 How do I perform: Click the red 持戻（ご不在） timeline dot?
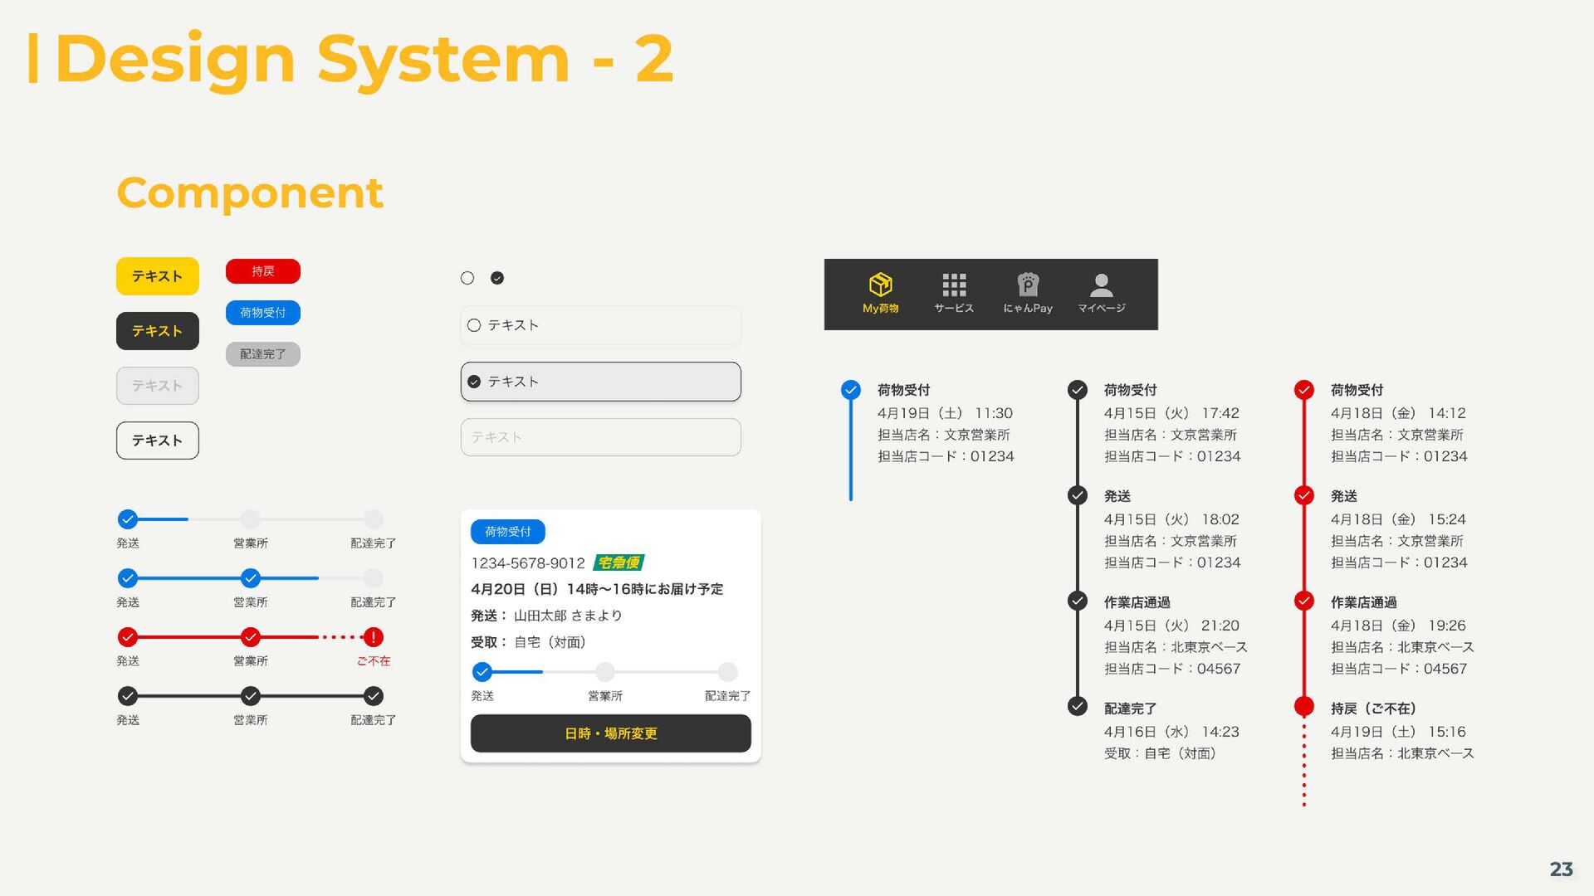tap(1303, 707)
